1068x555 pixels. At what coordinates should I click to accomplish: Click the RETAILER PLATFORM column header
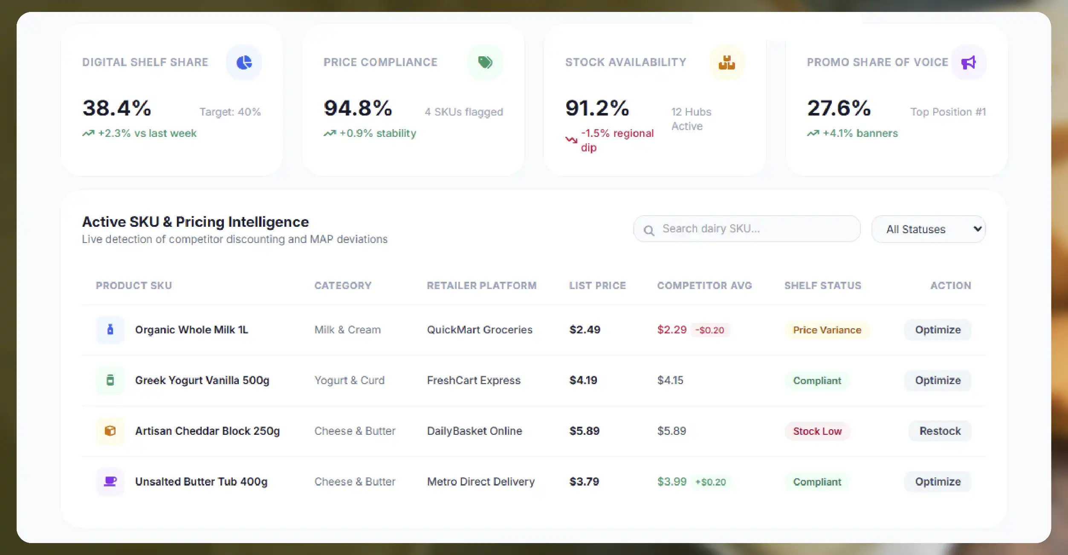(482, 285)
